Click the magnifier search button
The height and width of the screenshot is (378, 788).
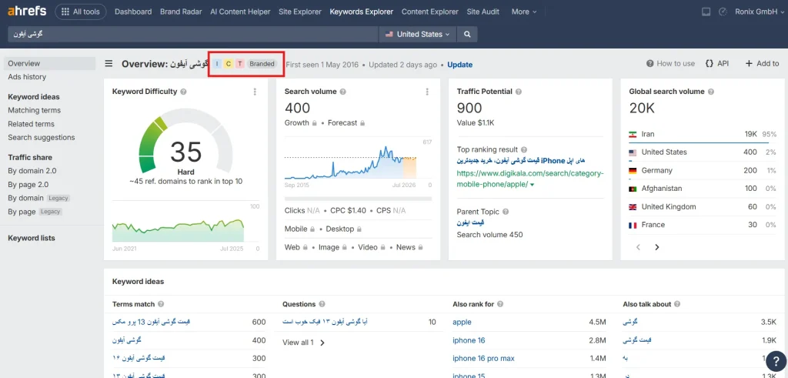(x=467, y=34)
